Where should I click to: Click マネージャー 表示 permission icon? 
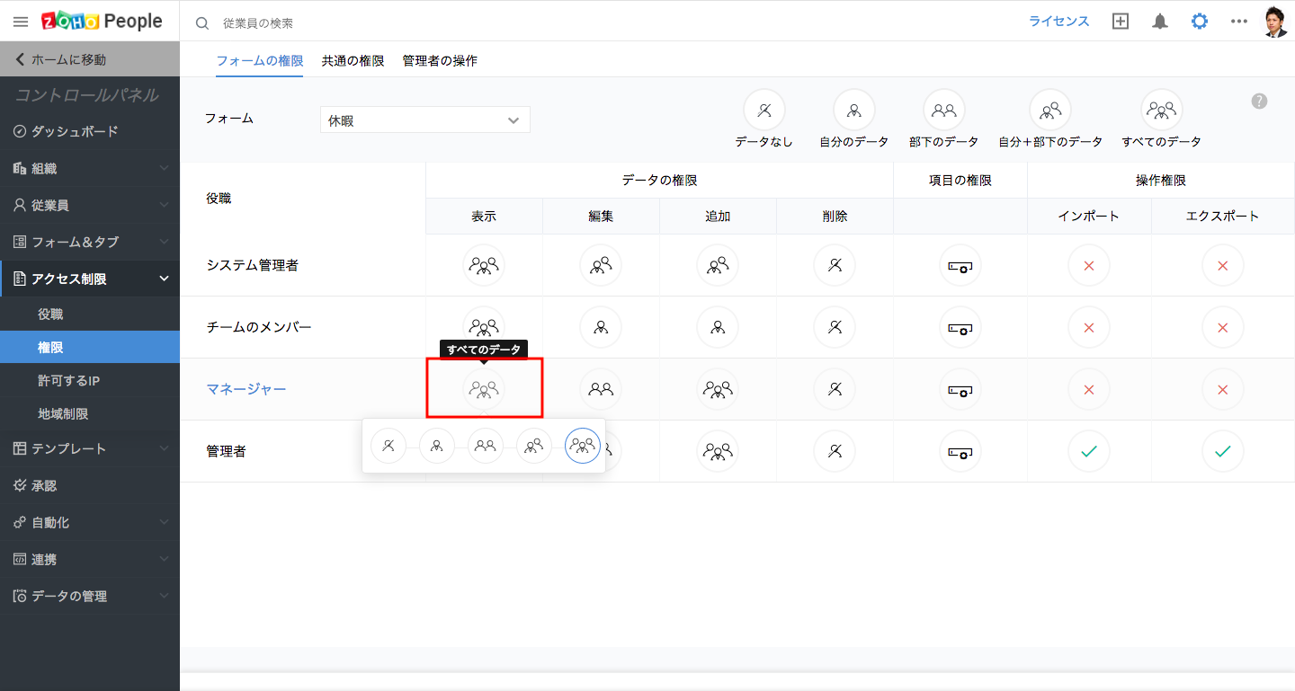click(484, 389)
